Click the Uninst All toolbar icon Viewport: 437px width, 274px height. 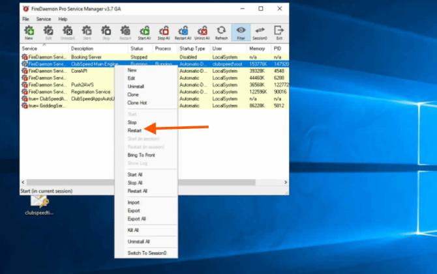(x=203, y=33)
